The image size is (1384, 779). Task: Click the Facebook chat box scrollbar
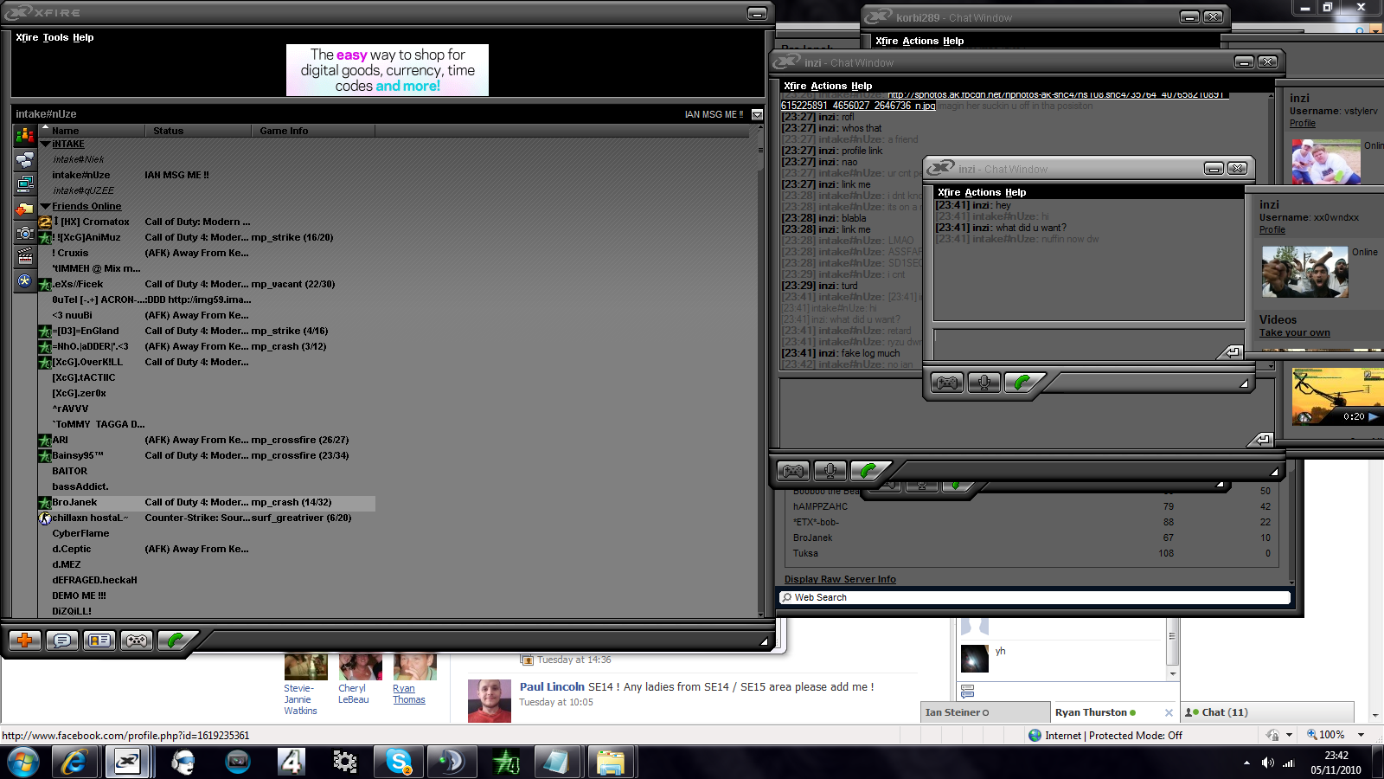point(1172,648)
